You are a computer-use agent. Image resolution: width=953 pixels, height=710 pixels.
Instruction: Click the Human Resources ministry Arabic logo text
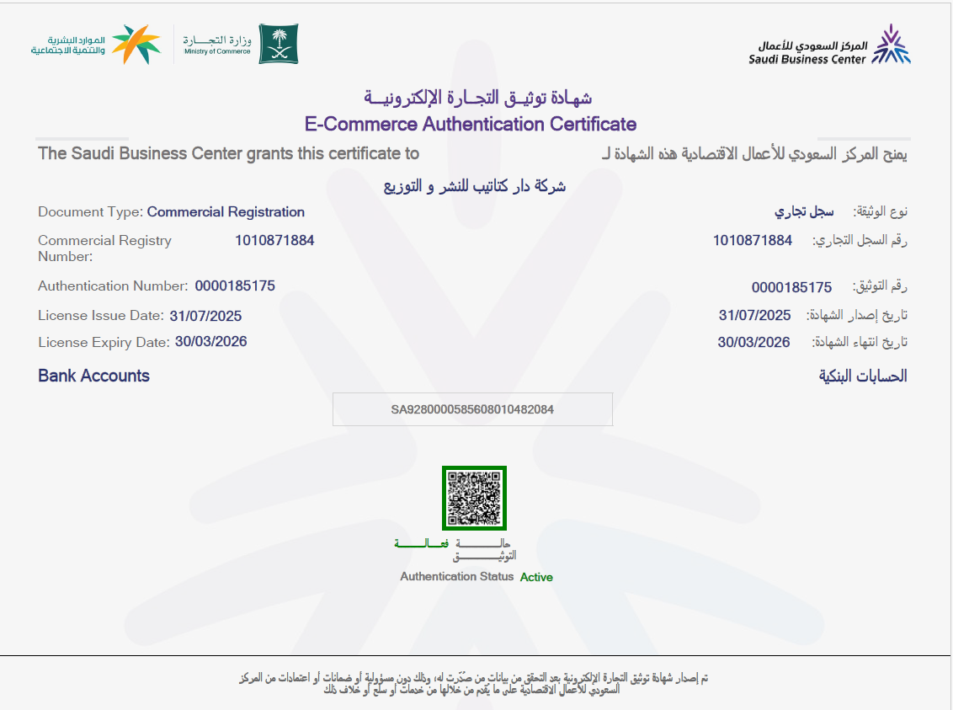pyautogui.click(x=67, y=45)
